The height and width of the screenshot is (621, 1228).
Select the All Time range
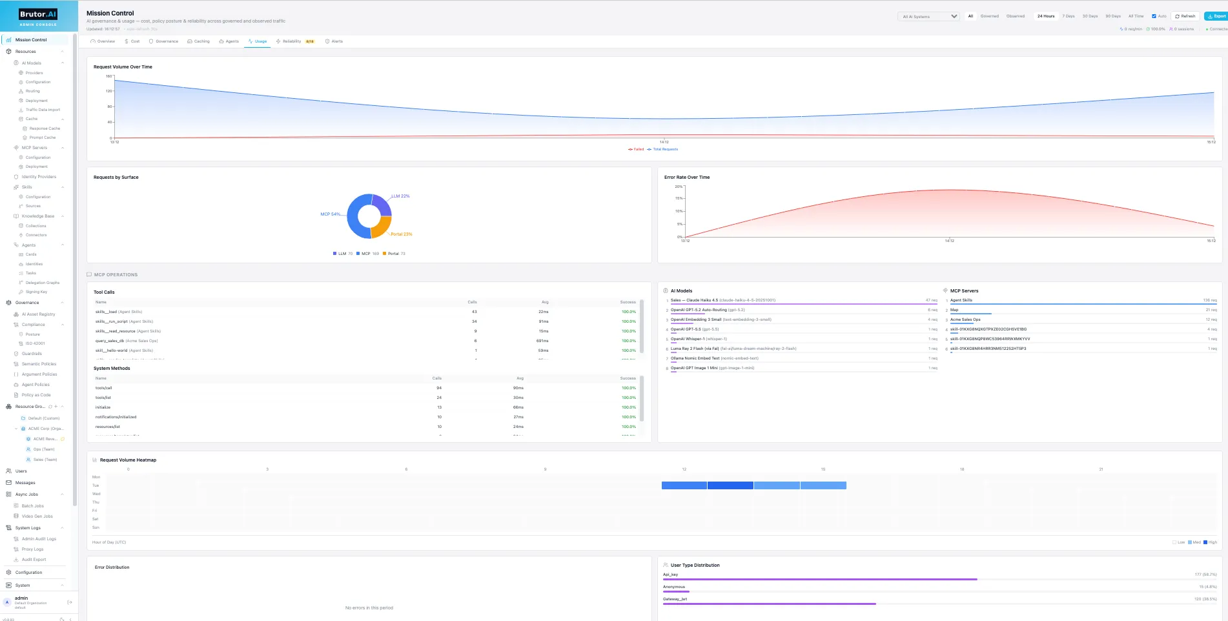pyautogui.click(x=1136, y=16)
